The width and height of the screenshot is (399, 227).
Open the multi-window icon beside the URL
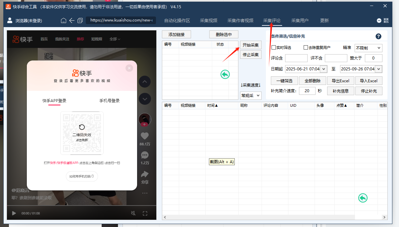coord(80,20)
